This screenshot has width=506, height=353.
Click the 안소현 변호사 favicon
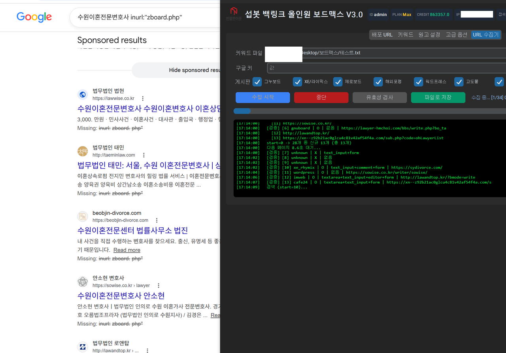(83, 281)
